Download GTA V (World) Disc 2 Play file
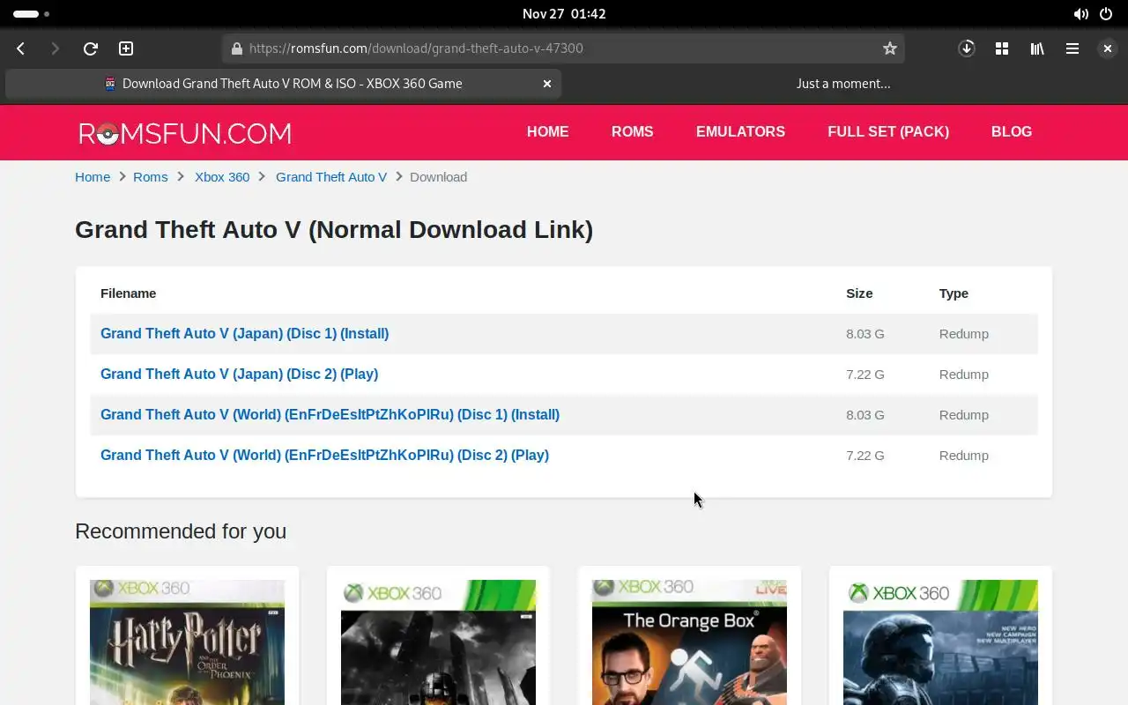This screenshot has height=705, width=1128. pyautogui.click(x=325, y=456)
